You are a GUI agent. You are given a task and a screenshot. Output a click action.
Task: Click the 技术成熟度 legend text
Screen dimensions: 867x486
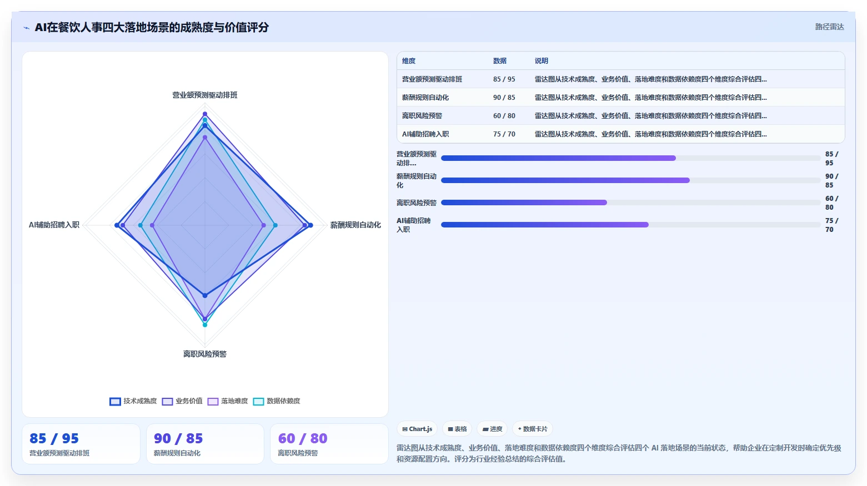point(140,401)
